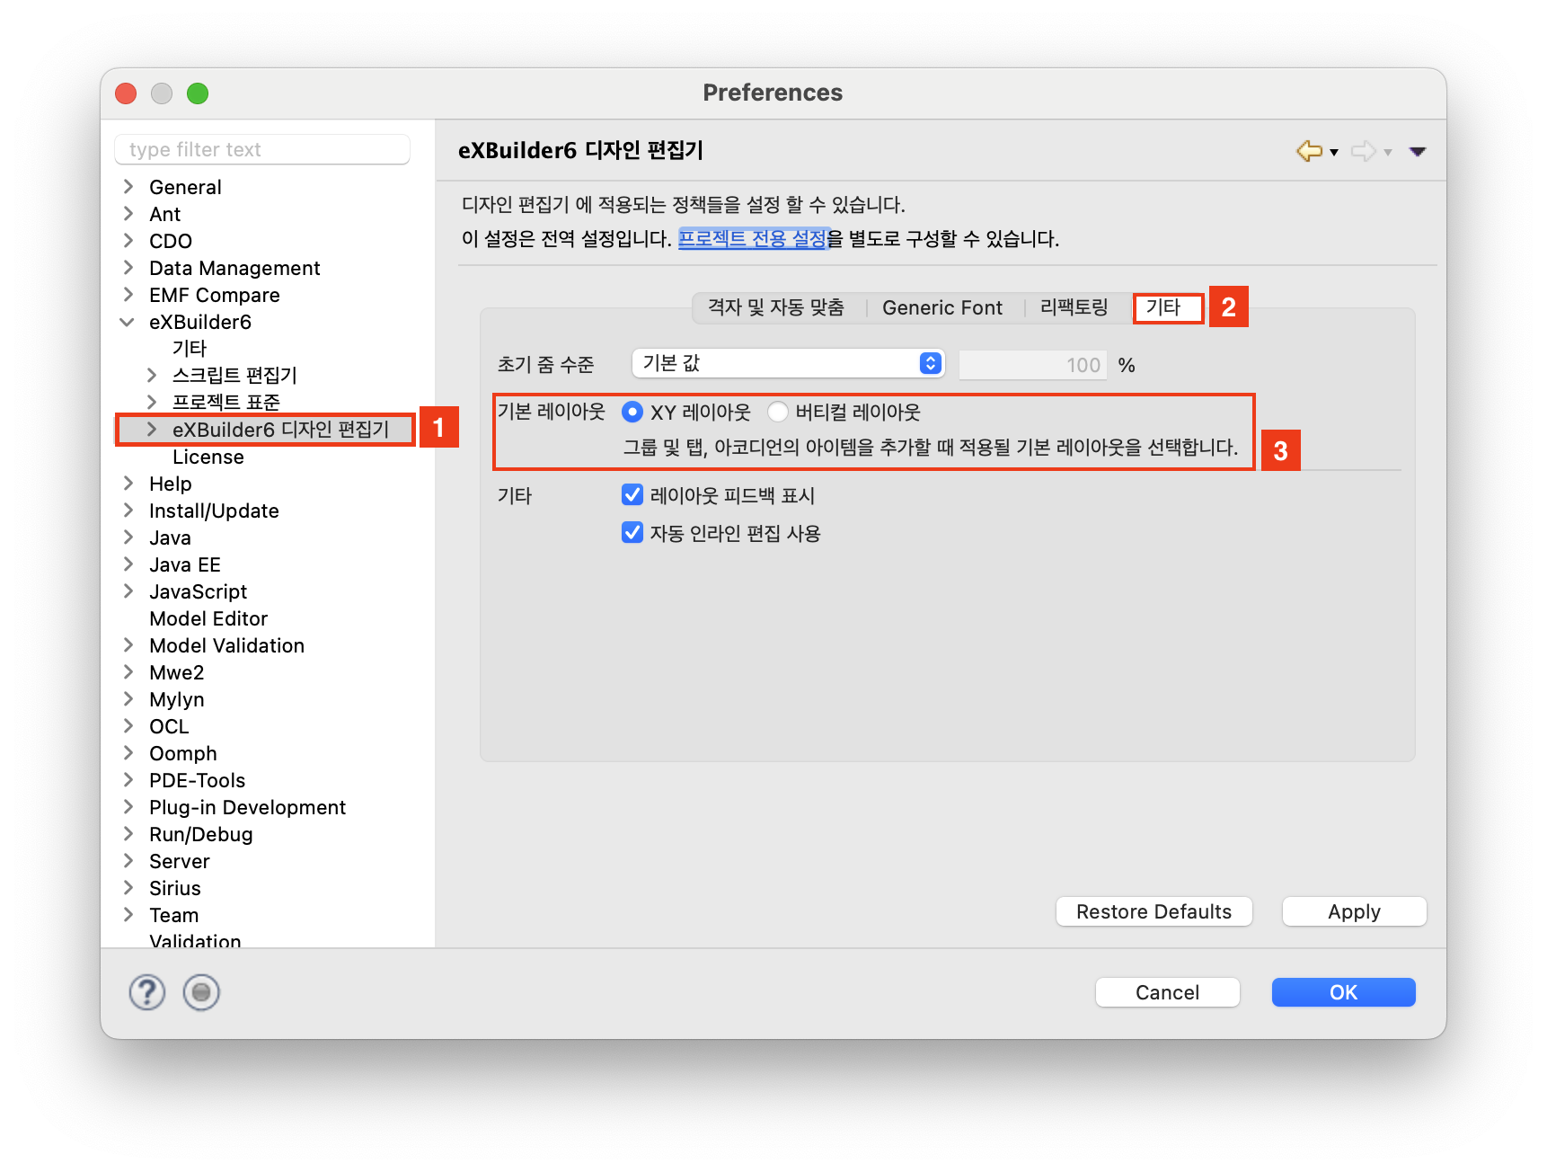Select the Sirius tree item
Viewport: 1547px width, 1172px height.
click(x=175, y=888)
